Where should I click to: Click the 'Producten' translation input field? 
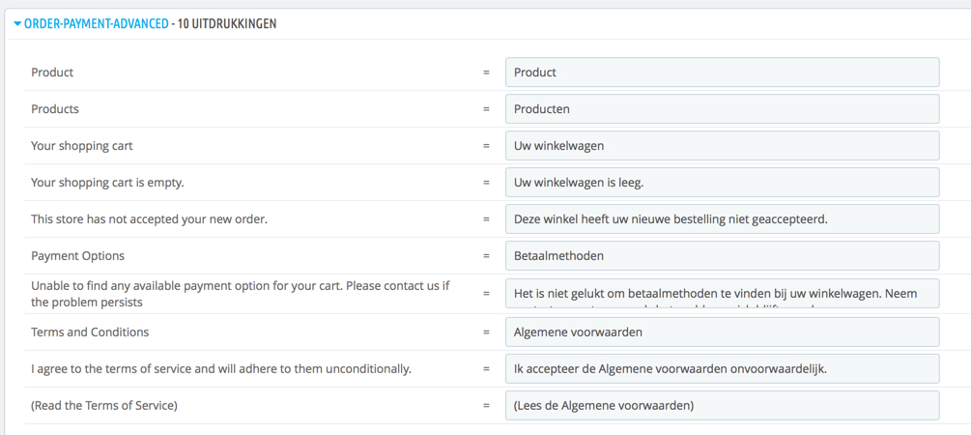(722, 109)
